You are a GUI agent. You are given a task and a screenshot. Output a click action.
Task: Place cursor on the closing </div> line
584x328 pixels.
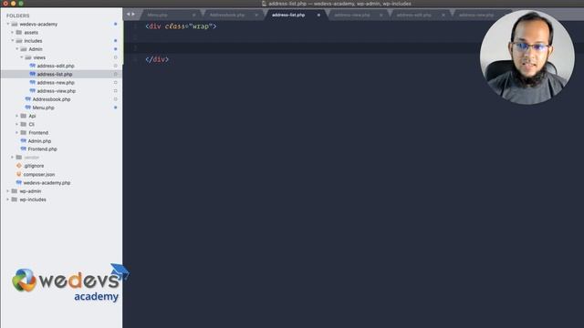click(x=157, y=59)
